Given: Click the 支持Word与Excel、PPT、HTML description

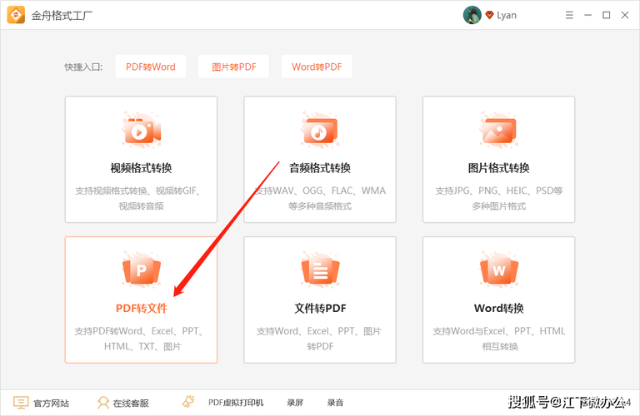Looking at the screenshot, I should pyautogui.click(x=499, y=331).
